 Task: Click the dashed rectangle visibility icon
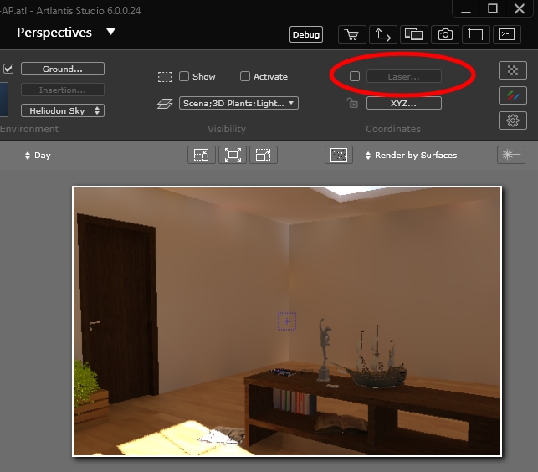pyautogui.click(x=165, y=77)
